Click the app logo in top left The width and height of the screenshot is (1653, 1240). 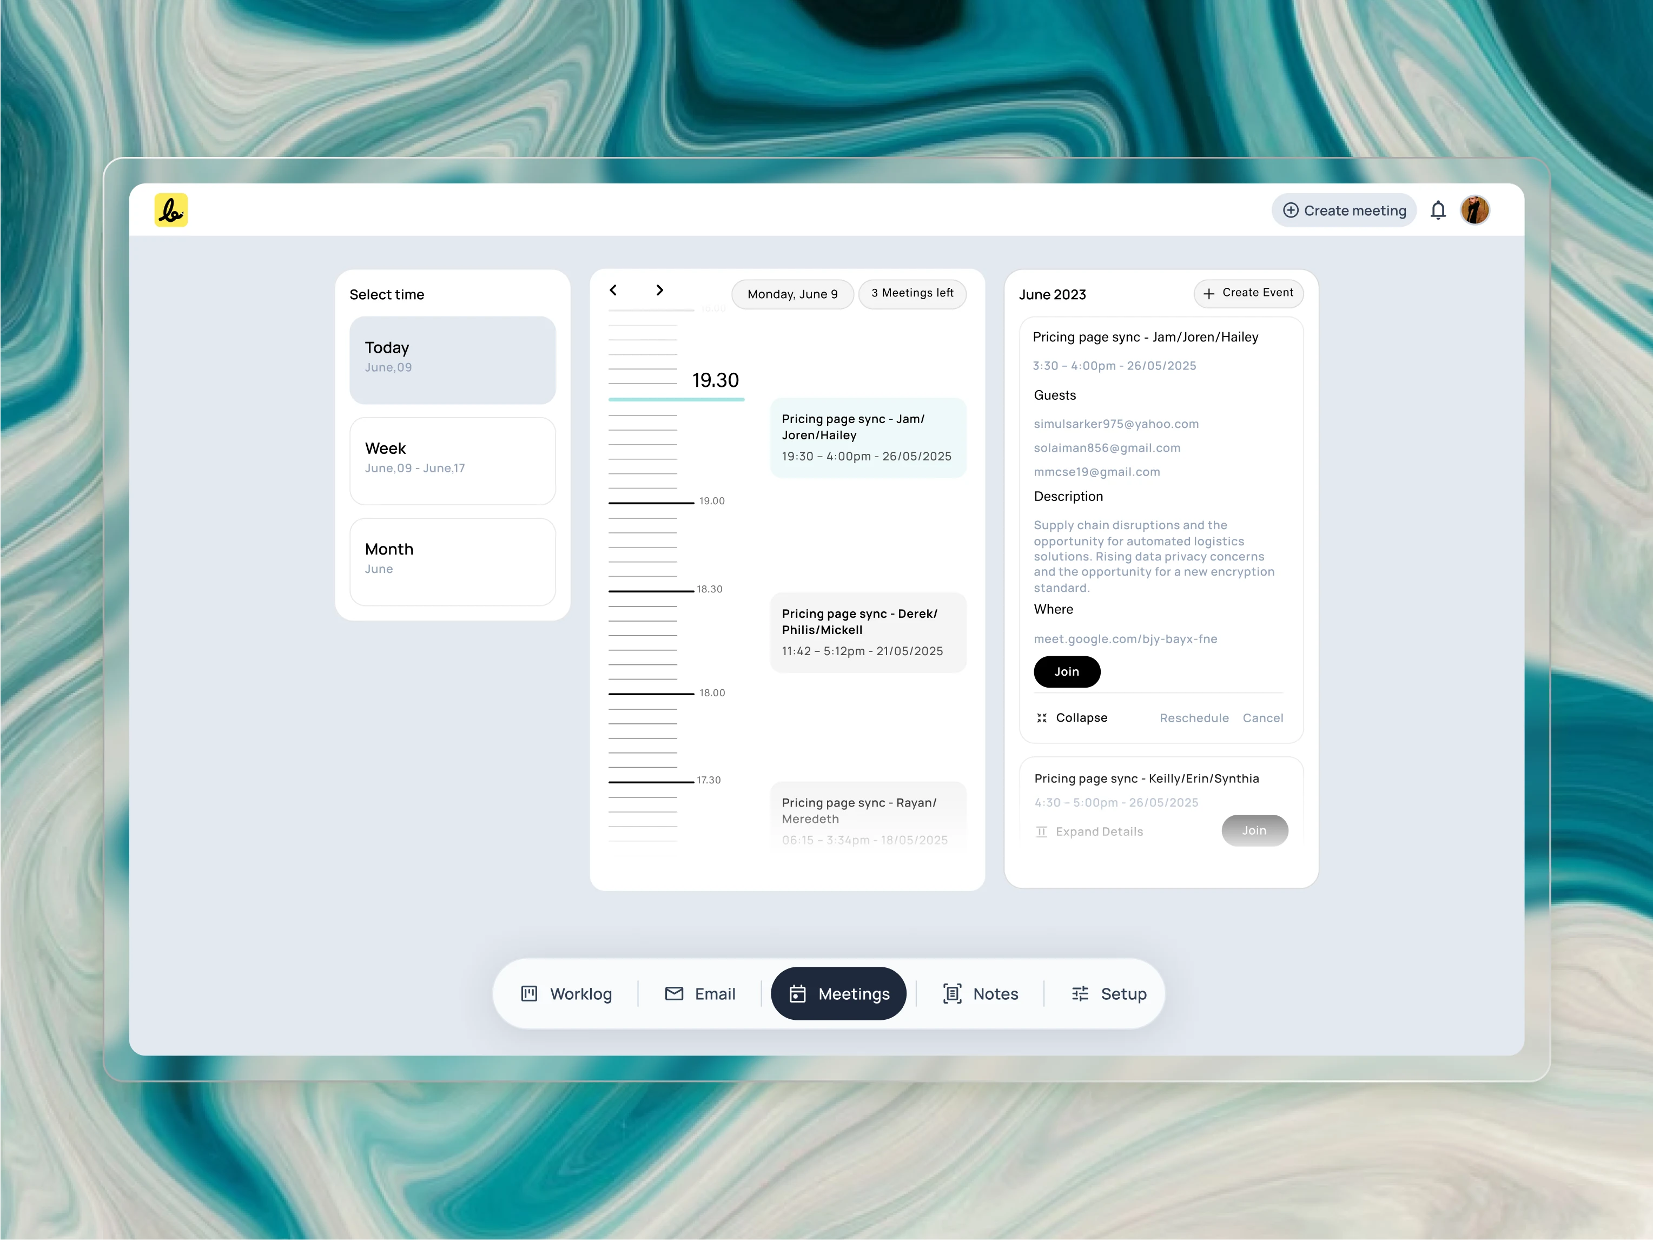pos(170,210)
